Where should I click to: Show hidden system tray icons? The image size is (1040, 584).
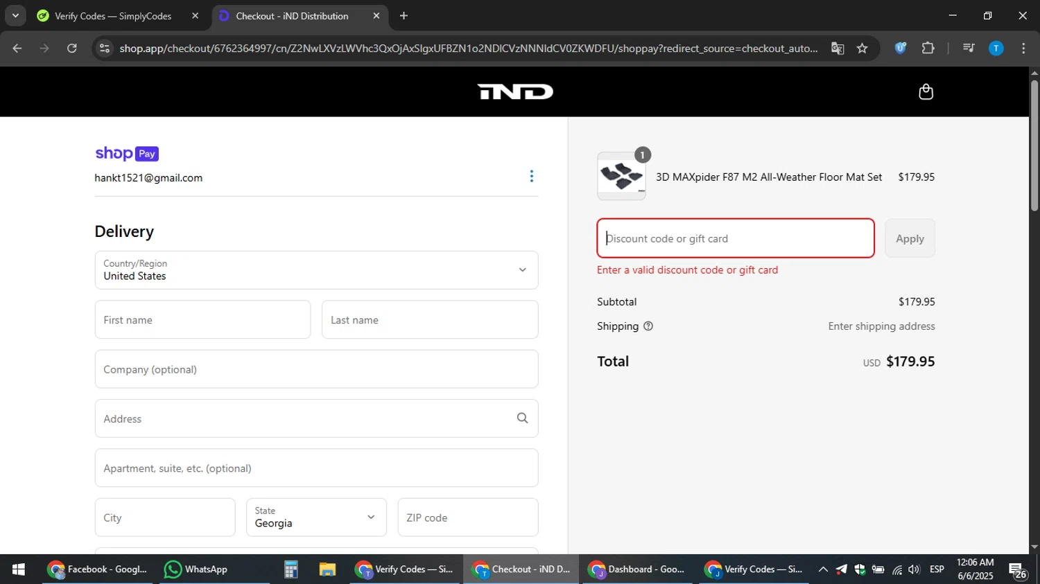pos(823,569)
